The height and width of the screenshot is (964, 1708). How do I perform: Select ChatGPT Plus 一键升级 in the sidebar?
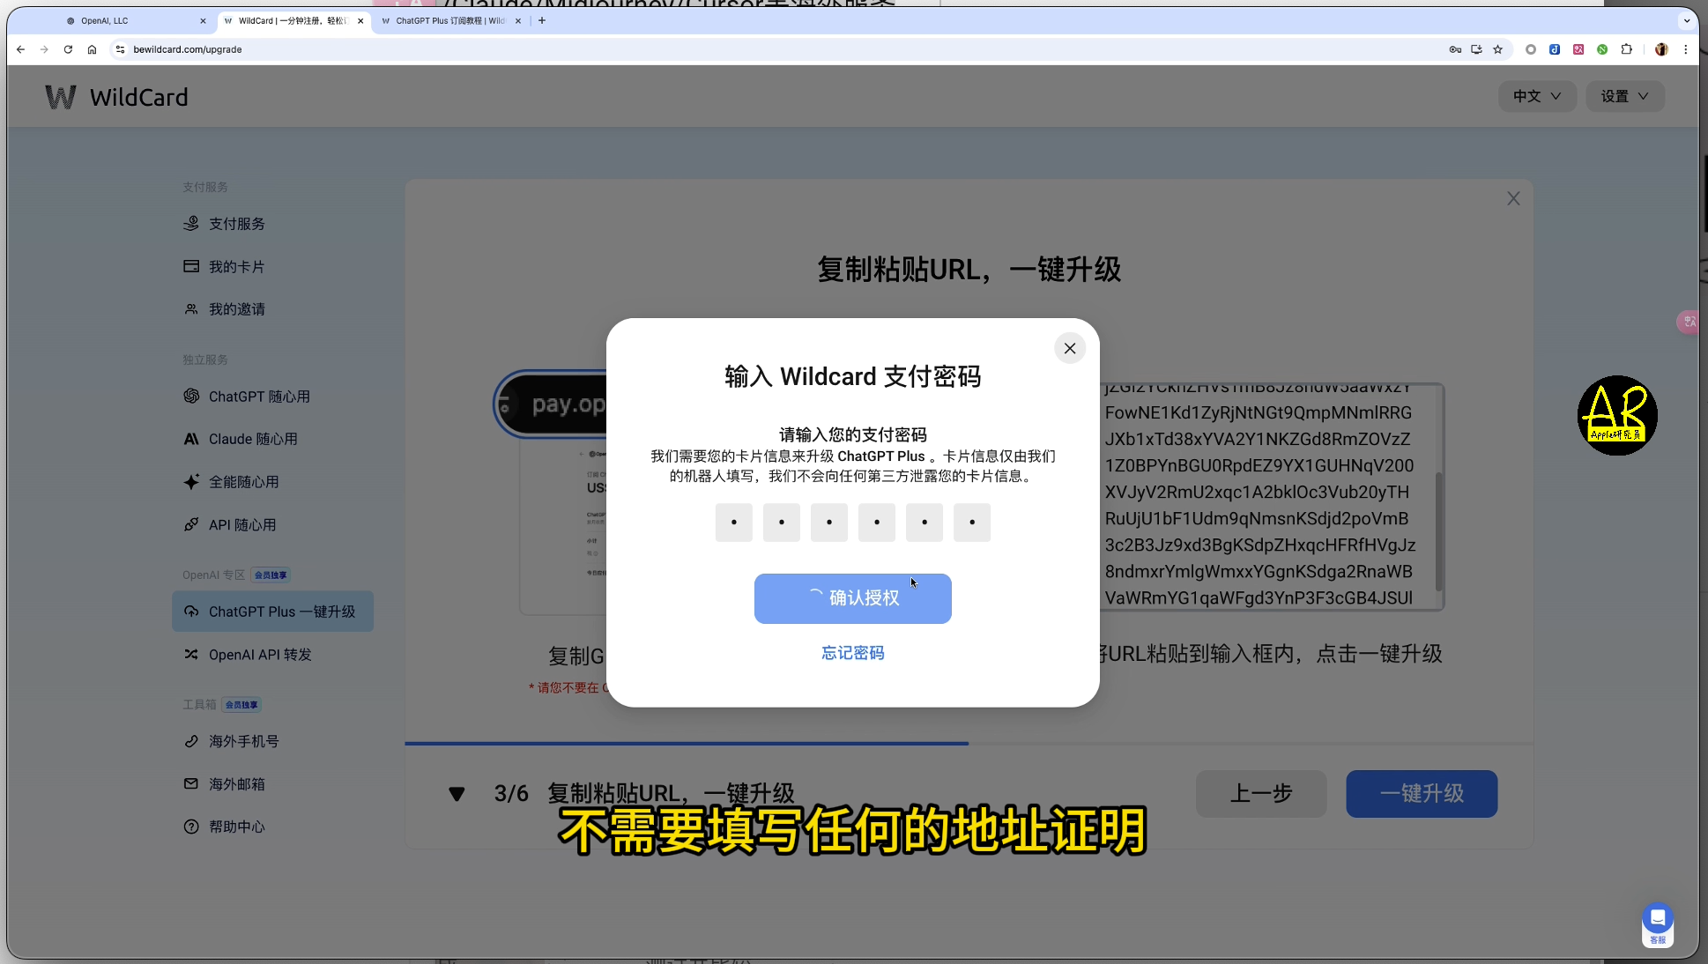pyautogui.click(x=272, y=612)
